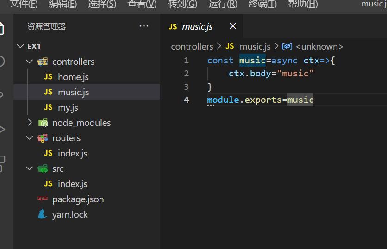Screen dimensions: 387x249
Task: Collapse the EX1 root folder
Action: pos(20,46)
